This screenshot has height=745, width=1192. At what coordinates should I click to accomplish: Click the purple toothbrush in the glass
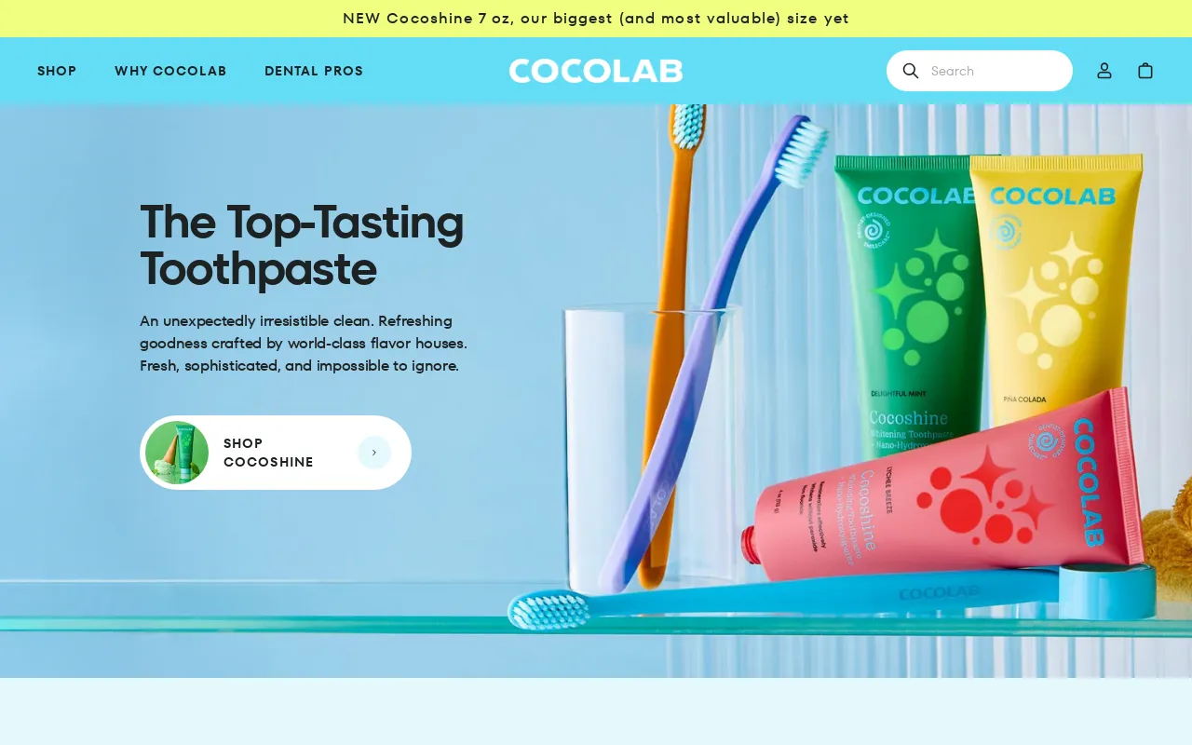(708, 345)
